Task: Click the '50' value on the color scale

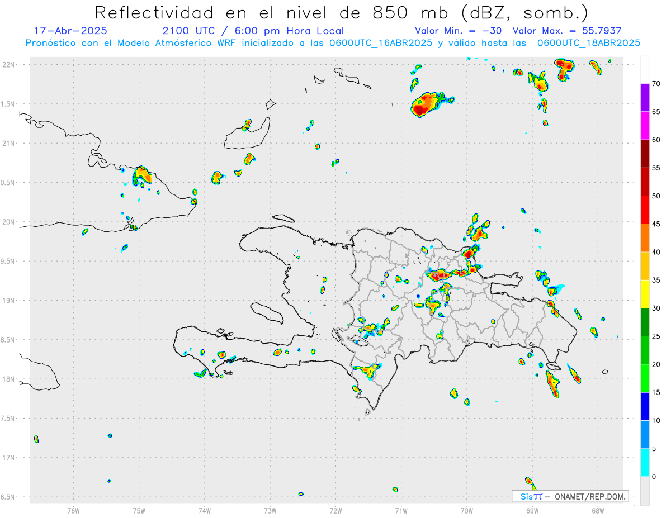Action: [656, 196]
